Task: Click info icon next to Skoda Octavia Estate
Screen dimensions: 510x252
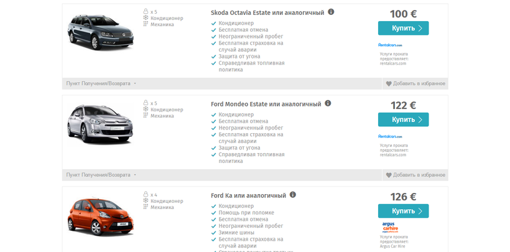Action: (x=331, y=12)
